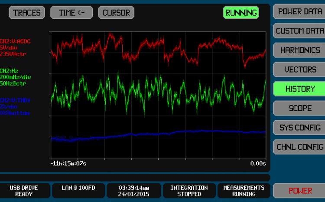Open the CUSTOM DATA view

coord(299,31)
